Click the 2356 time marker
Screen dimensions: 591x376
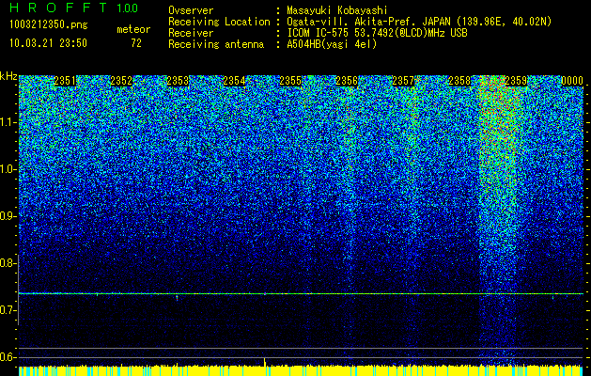347,81
